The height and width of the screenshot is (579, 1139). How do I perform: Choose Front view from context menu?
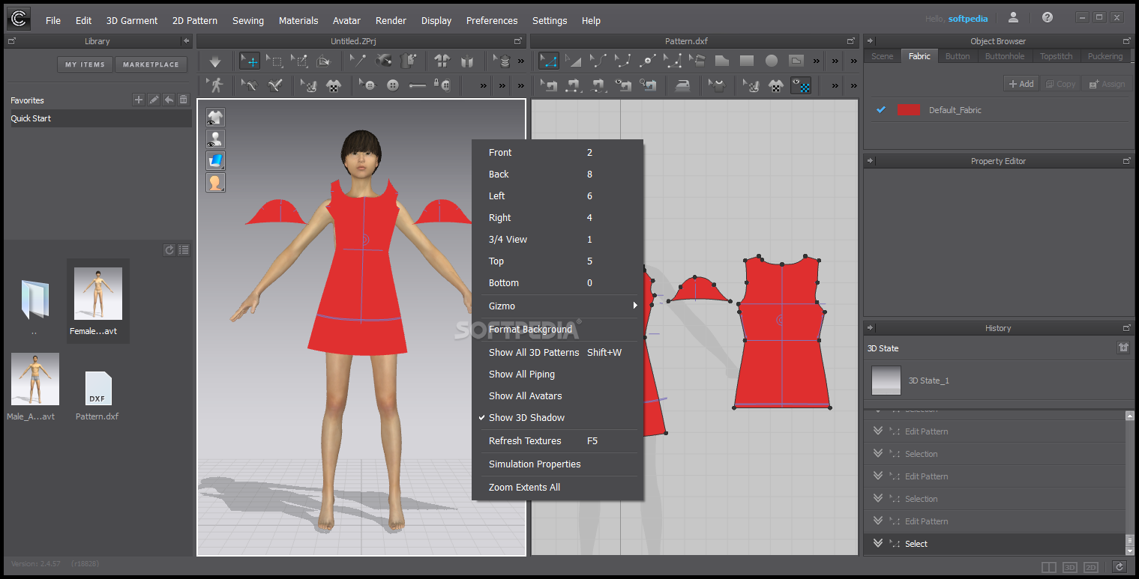[x=558, y=152]
